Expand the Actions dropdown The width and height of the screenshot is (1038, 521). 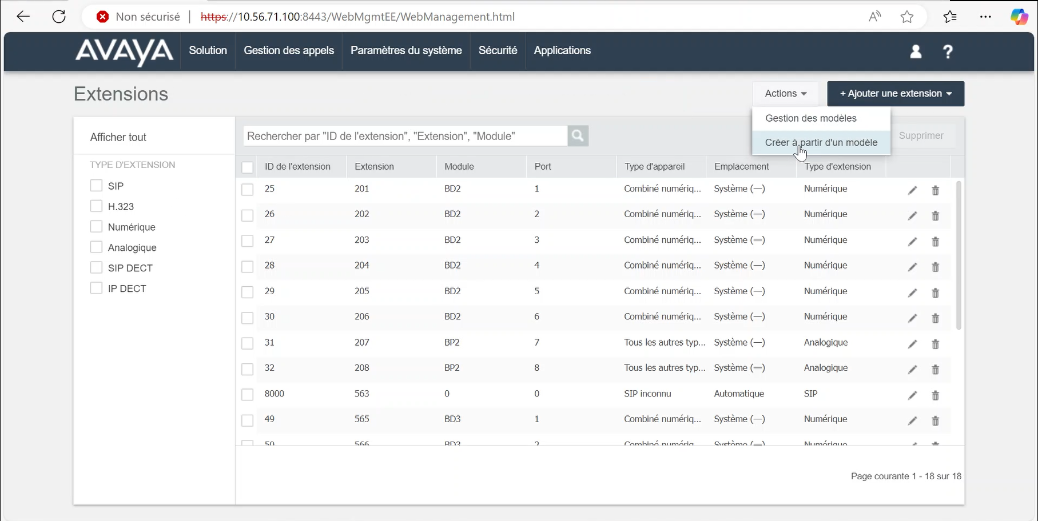pos(785,94)
